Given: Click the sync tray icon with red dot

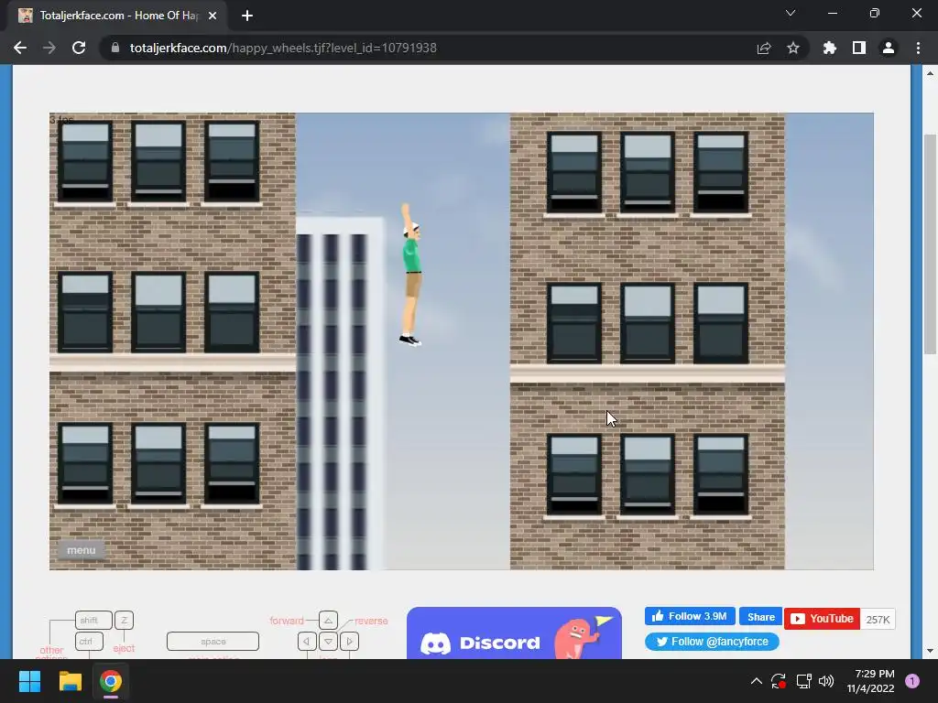Looking at the screenshot, I should [779, 681].
